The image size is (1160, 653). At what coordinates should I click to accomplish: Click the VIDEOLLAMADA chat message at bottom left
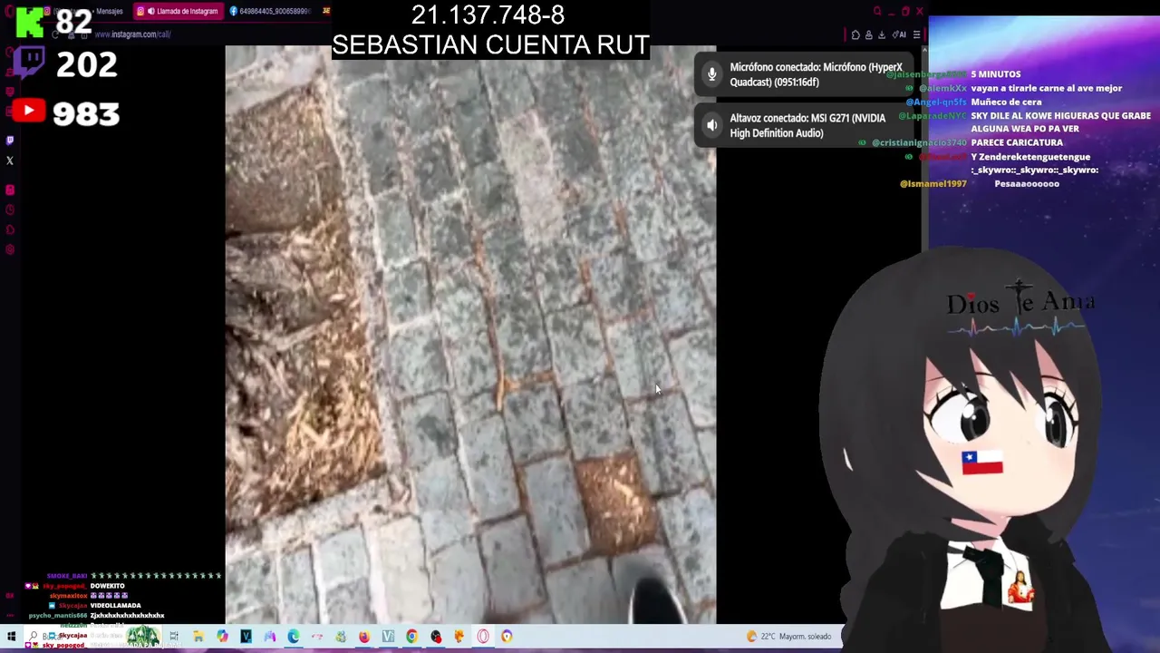[x=115, y=605]
